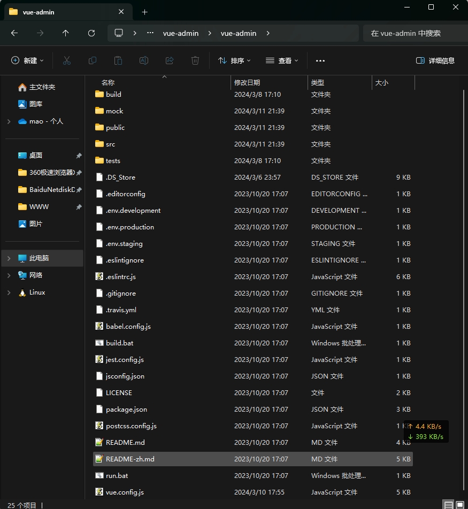Click the Paste clipboard icon
468x509 pixels.
(x=118, y=61)
